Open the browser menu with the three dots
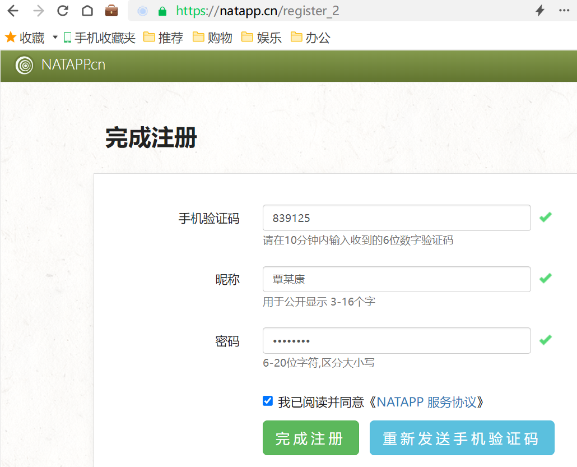The height and width of the screenshot is (467, 577). pos(563,11)
